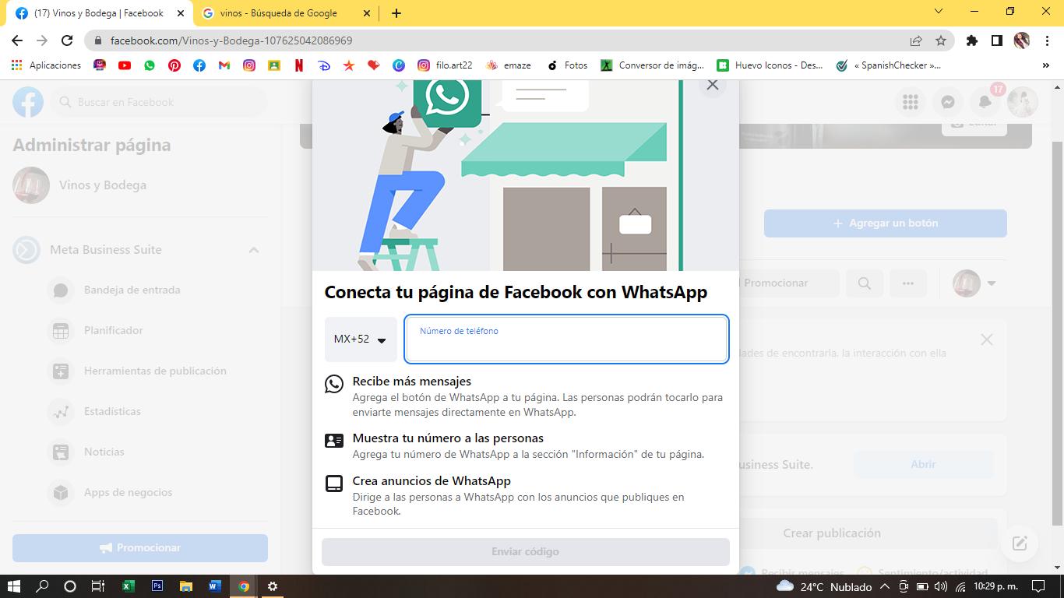Click the Buscar en Facebook search box

[x=159, y=102]
